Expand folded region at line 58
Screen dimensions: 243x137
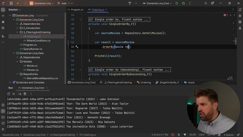80,70
